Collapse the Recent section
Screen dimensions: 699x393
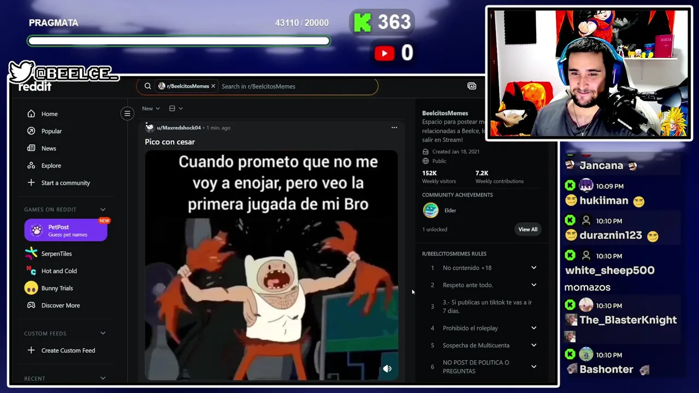[x=103, y=378]
